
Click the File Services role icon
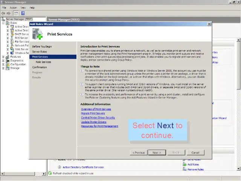12,42
